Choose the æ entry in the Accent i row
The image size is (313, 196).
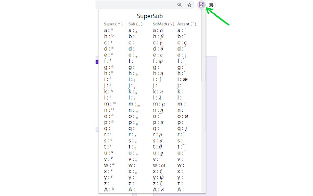coord(185,79)
